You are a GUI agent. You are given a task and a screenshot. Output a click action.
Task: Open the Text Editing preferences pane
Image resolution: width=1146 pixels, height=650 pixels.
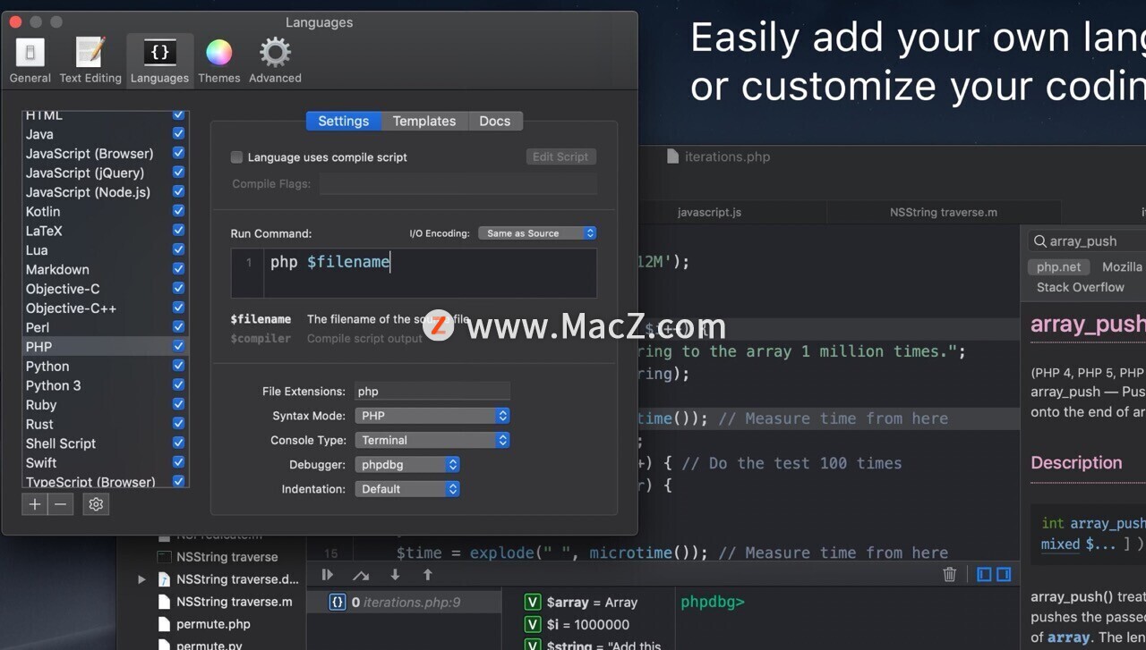pos(90,60)
